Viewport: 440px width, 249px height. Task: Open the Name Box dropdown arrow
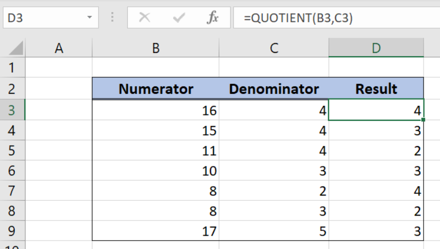[90, 17]
